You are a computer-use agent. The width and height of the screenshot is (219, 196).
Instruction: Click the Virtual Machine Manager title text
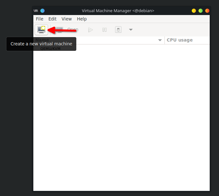click(118, 11)
